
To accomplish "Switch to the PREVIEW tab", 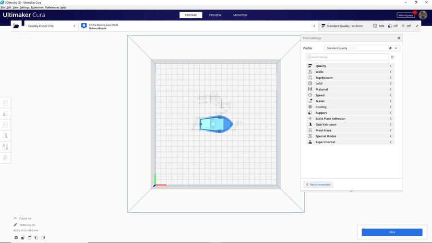I will point(215,15).
